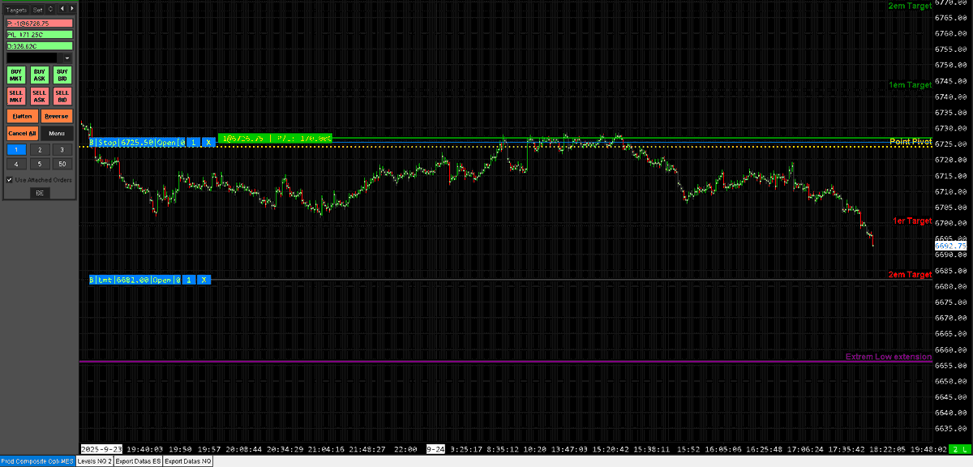Click the B Lmt 6682.00 order label

(133, 280)
